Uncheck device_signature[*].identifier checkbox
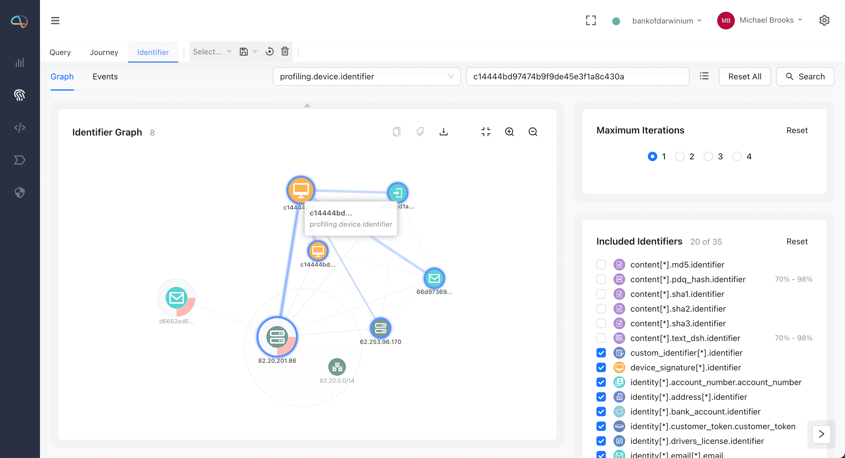Screen dimensions: 845x458 (x=601, y=367)
